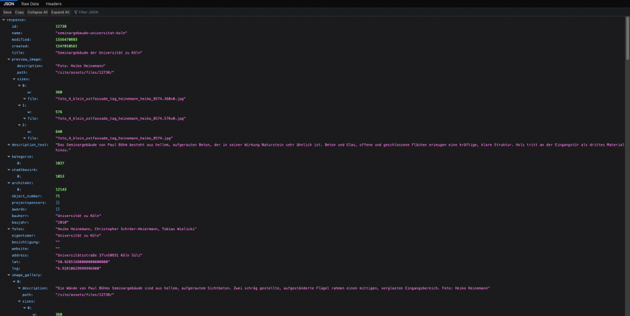Collapse the description_text node
Viewport: 630px width, 316px height.
(9, 144)
